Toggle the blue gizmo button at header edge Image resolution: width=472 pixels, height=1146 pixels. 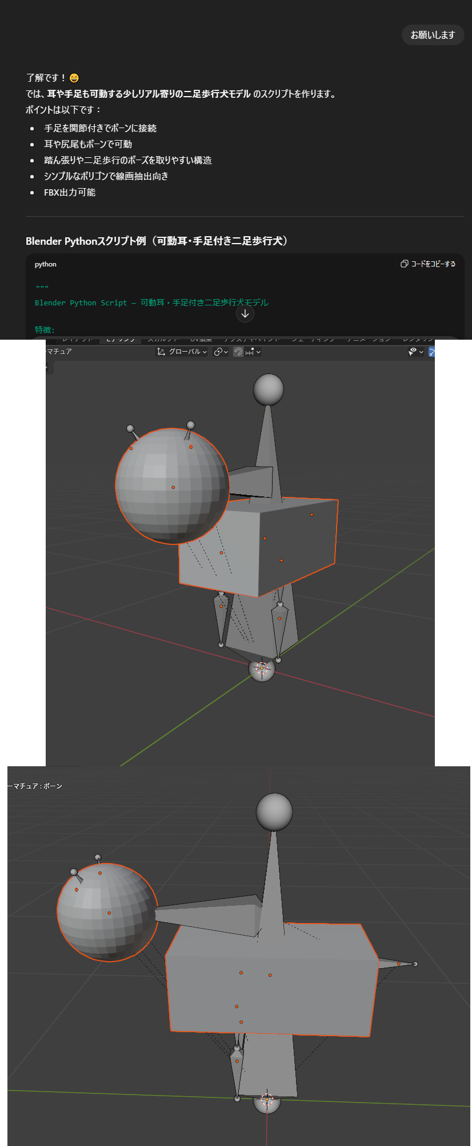point(431,352)
